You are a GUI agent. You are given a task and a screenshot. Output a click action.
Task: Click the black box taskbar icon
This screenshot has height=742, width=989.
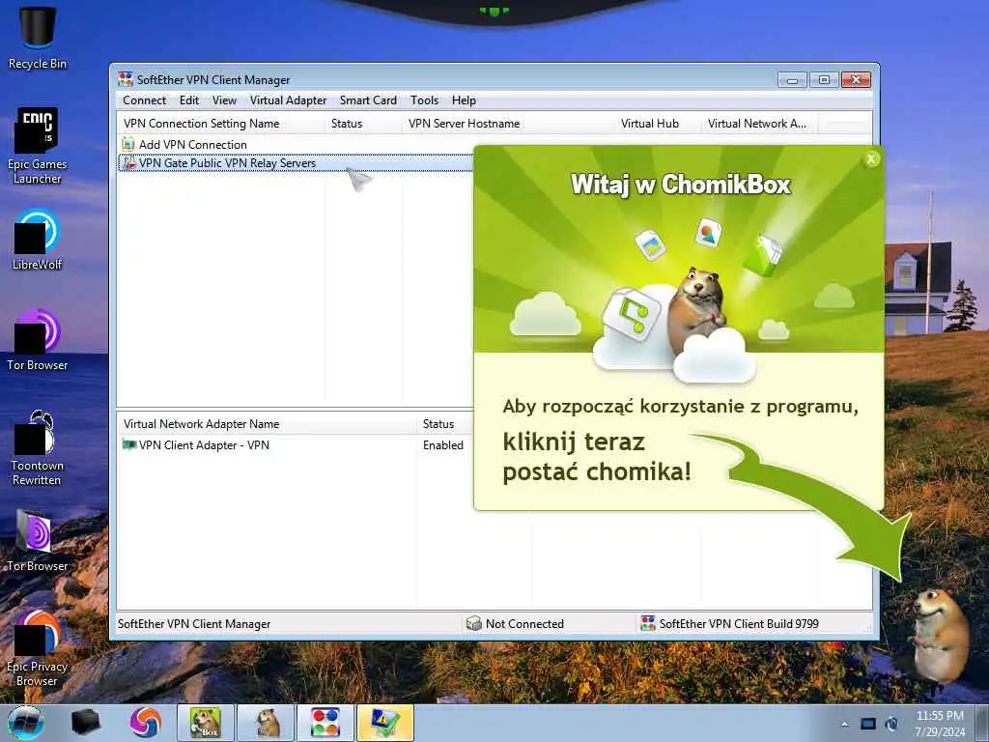(x=86, y=723)
